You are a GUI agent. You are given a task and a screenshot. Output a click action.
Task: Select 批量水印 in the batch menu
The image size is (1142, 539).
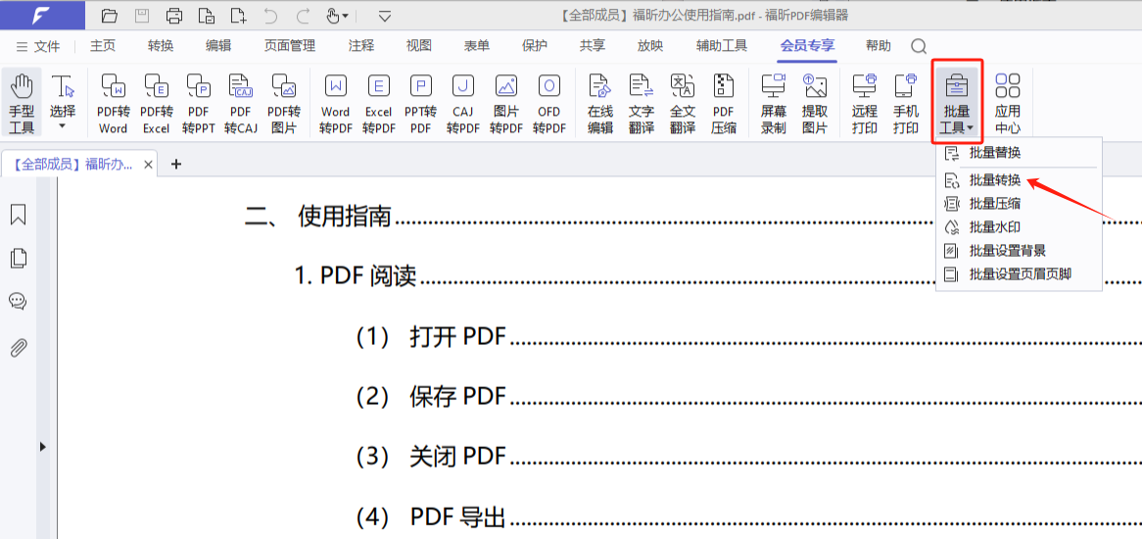coord(994,227)
